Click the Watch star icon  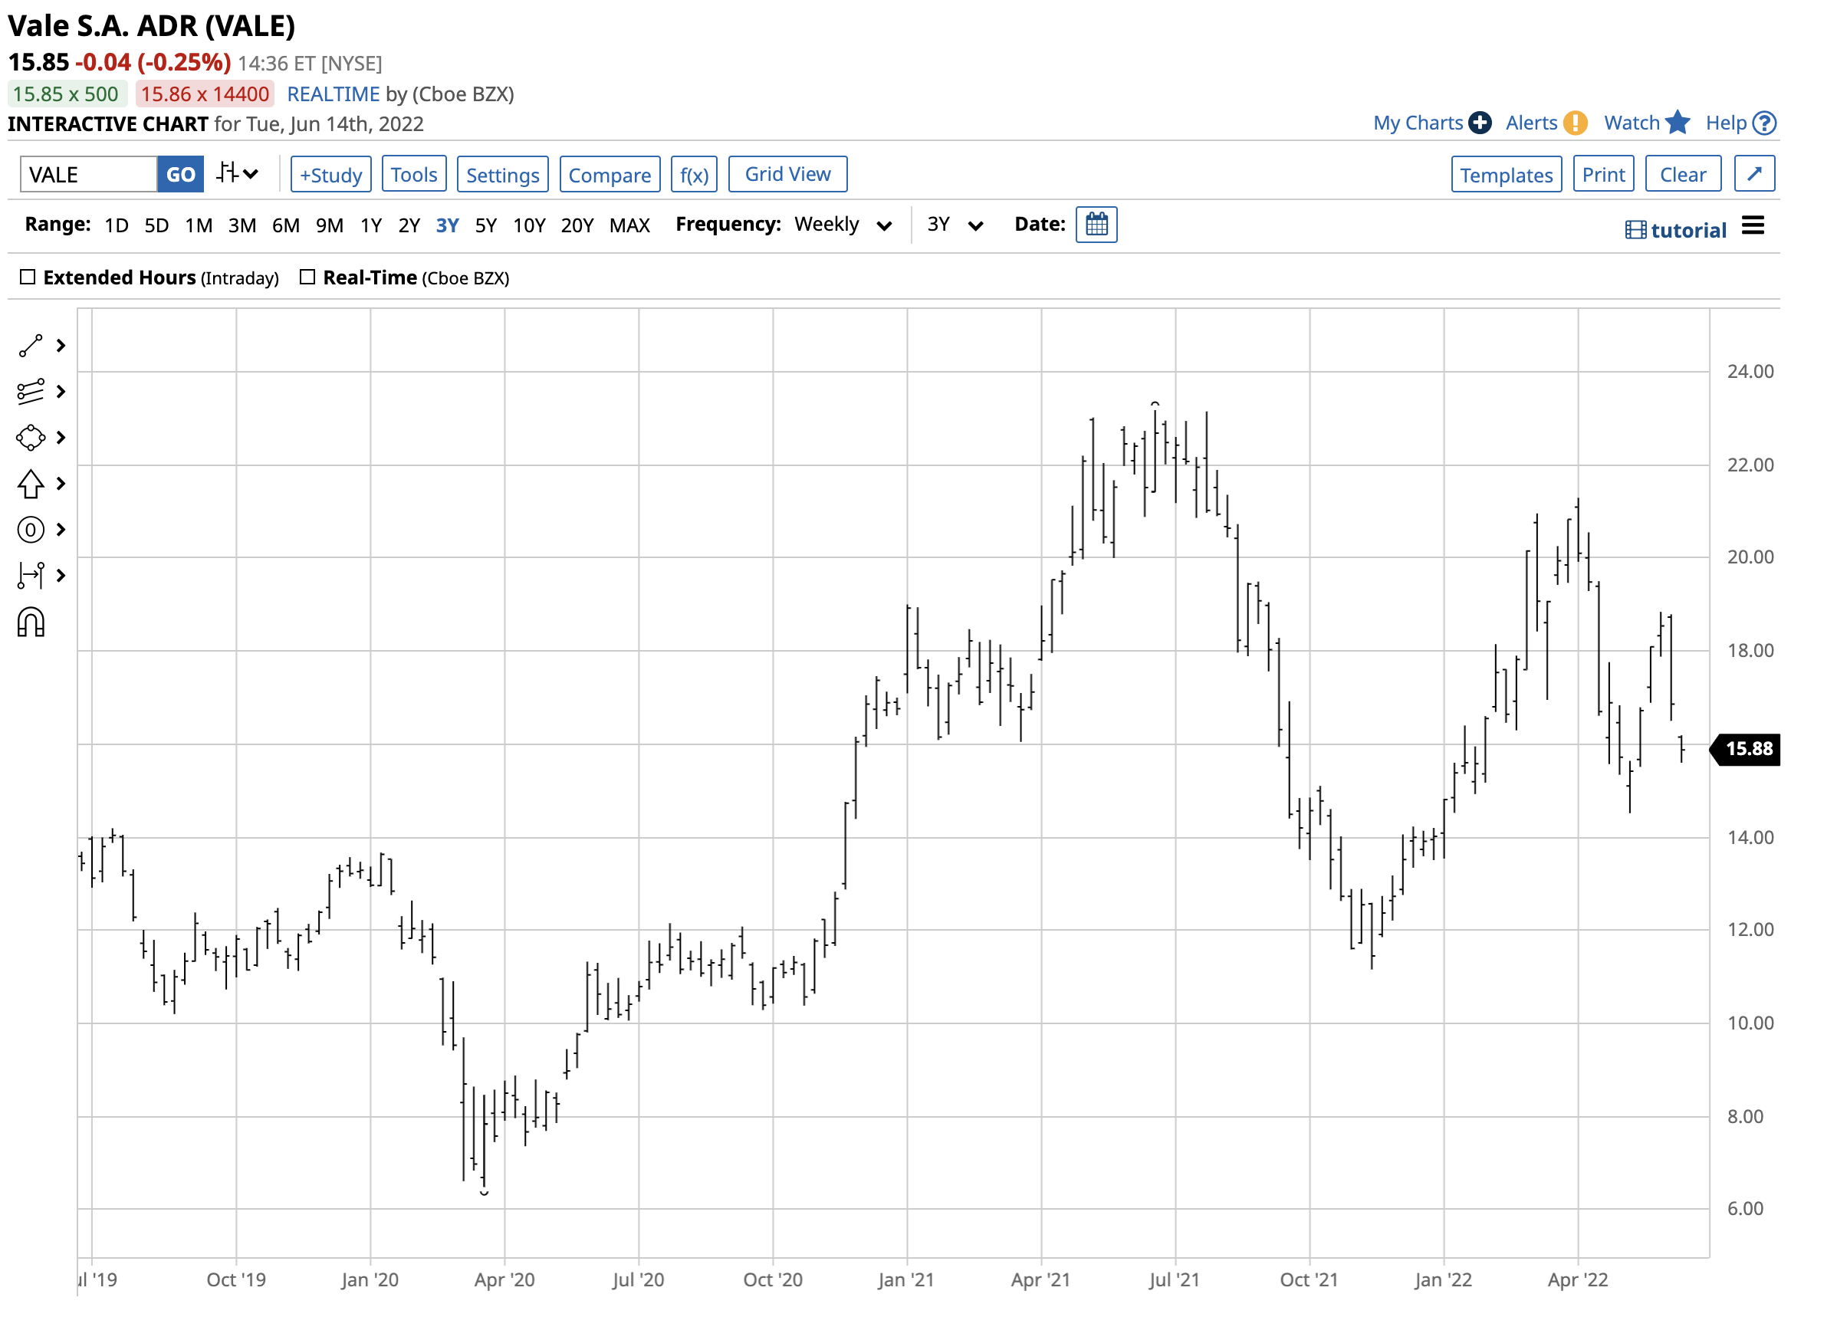[1678, 123]
